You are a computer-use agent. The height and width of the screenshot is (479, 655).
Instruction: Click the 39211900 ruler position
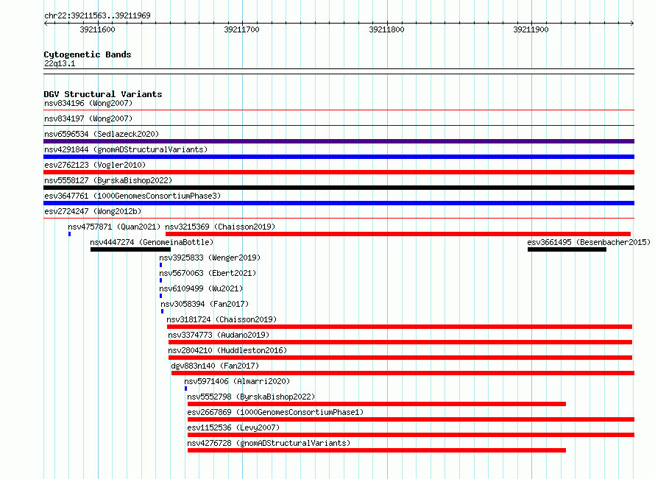pyautogui.click(x=531, y=29)
